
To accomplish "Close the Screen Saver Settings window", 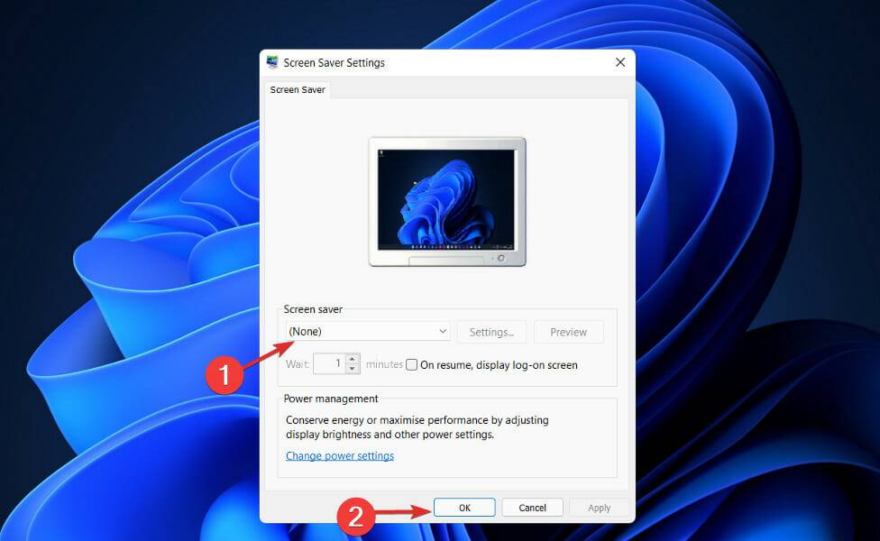I will click(x=619, y=62).
